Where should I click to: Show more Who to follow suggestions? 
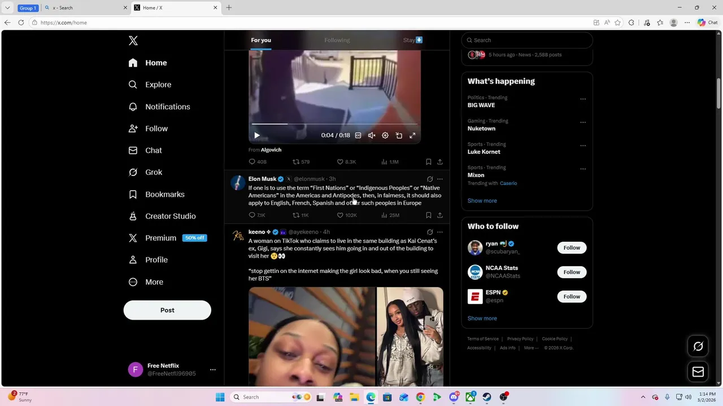point(482,319)
